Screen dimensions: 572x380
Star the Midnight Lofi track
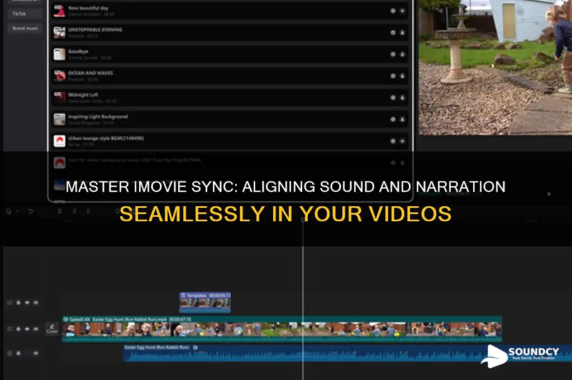tap(393, 97)
